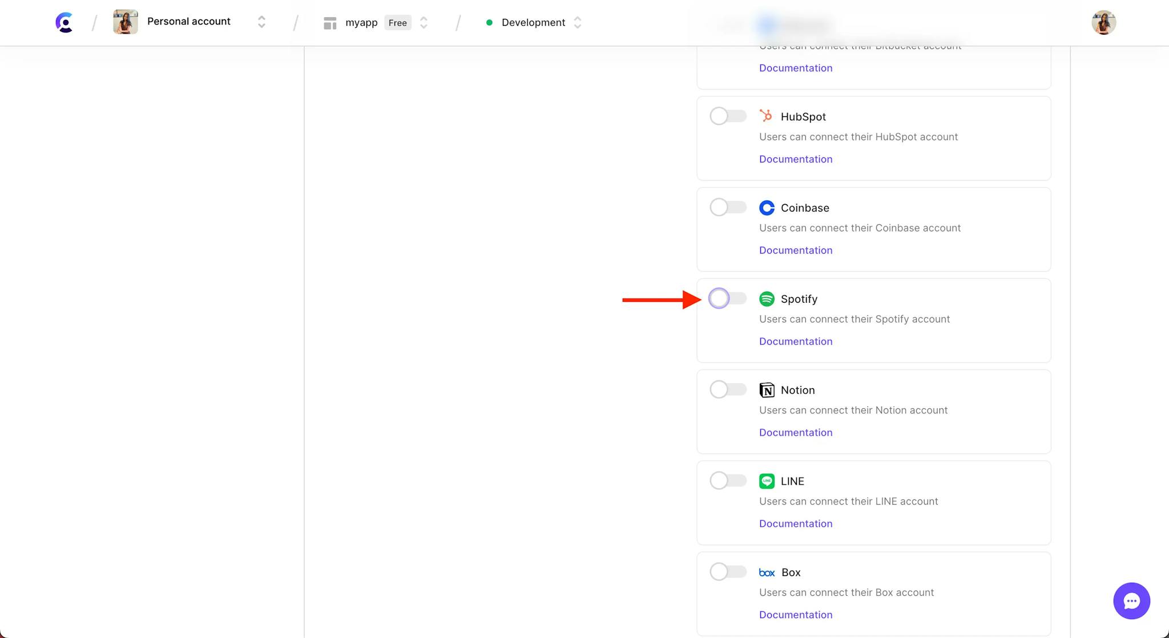The height and width of the screenshot is (638, 1169).
Task: Click the LINE logo icon
Action: 765,481
